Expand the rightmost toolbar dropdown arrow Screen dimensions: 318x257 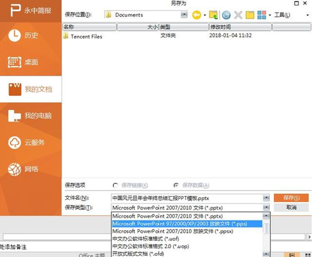tap(308, 15)
